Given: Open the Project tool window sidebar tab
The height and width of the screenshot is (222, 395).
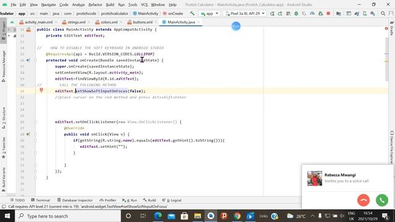Looking at the screenshot, I should (x=4, y=31).
